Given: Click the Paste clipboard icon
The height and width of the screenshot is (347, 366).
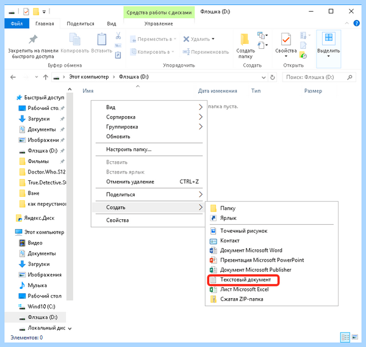Looking at the screenshot, I should click(x=101, y=39).
